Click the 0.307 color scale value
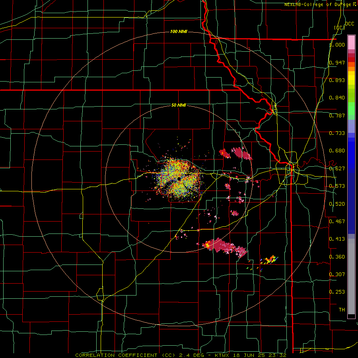The image size is (358, 358). 337,274
